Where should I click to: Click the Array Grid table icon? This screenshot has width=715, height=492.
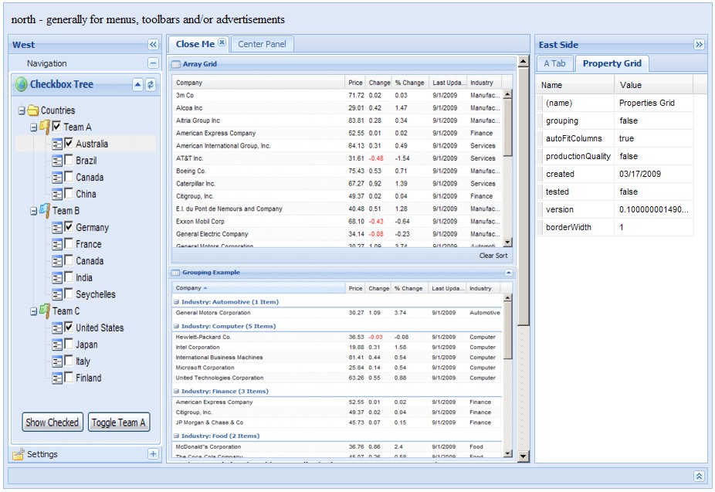point(176,65)
